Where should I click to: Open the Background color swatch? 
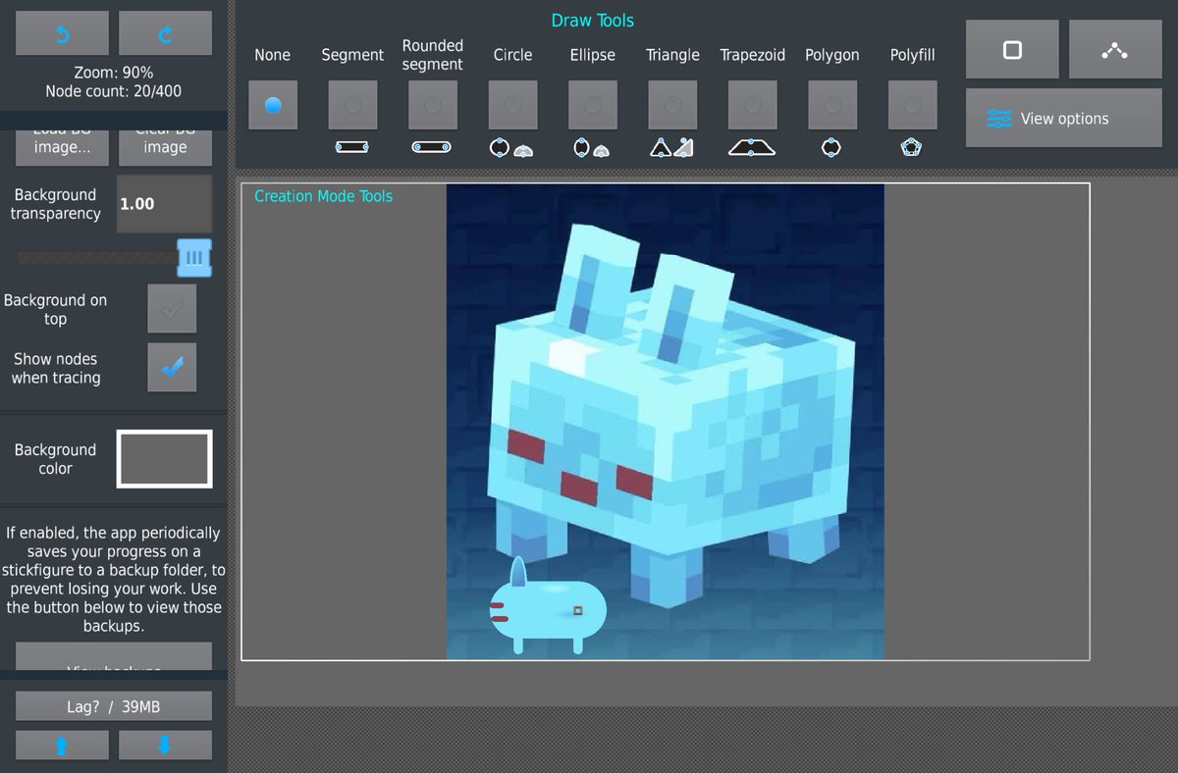[165, 459]
